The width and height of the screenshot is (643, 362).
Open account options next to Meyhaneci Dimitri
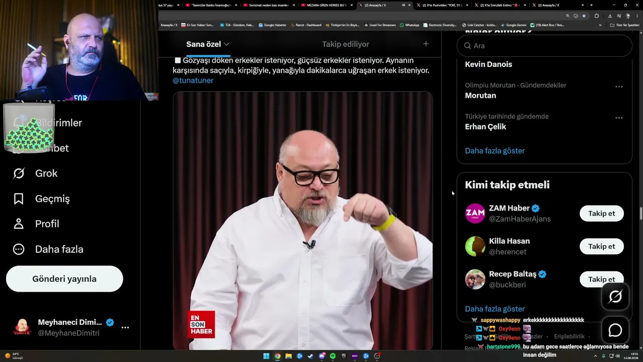[x=125, y=327]
